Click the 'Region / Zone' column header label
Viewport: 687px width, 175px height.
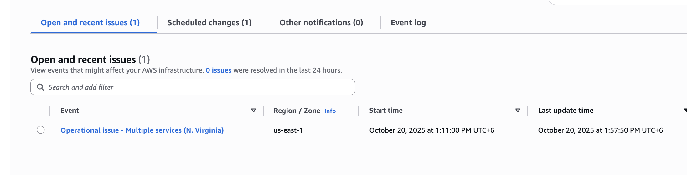click(297, 111)
